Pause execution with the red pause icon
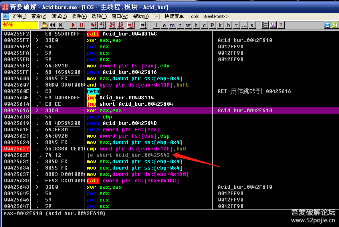The width and height of the screenshot is (339, 227). (x=81, y=25)
